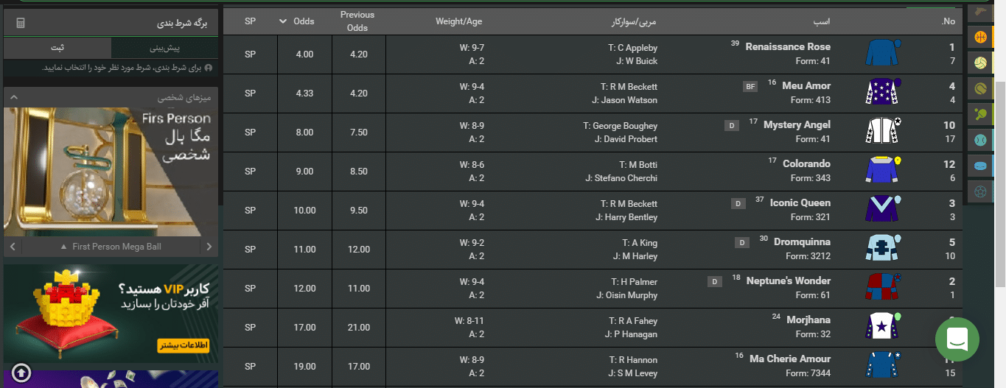Switch to the ثبت bet slip tab

(57, 48)
